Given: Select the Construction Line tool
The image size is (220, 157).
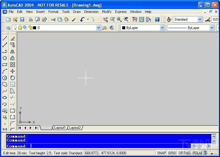Looking at the screenshot, I should (x=5, y=45).
